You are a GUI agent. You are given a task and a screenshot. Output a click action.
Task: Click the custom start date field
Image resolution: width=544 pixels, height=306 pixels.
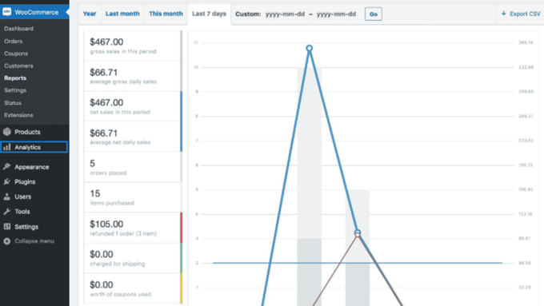tap(285, 14)
